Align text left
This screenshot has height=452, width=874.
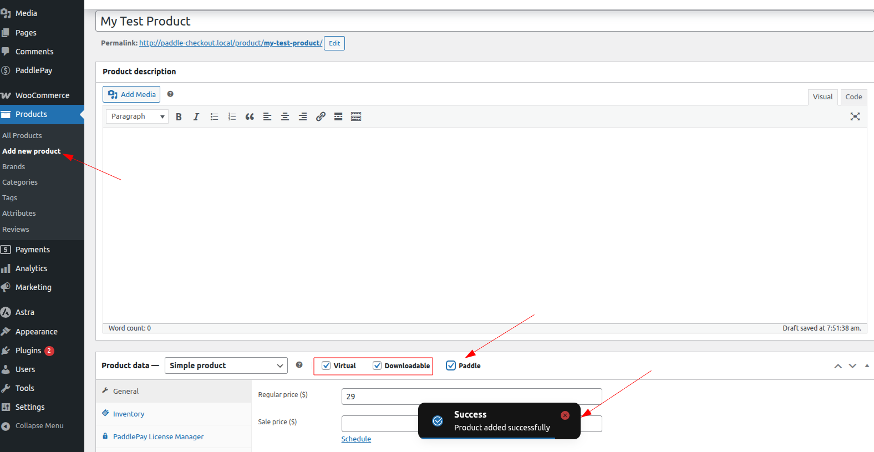tap(267, 116)
